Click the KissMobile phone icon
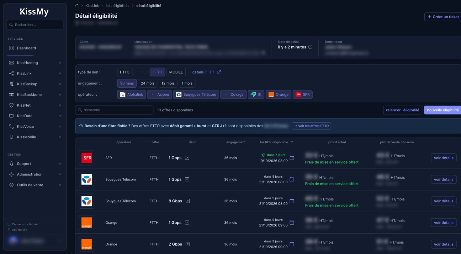This screenshot has height=254, width=461. pos(12,137)
